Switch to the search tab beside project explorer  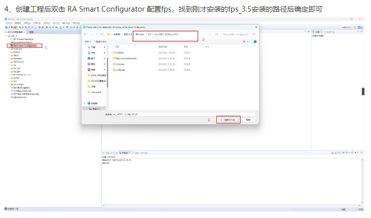point(30,32)
